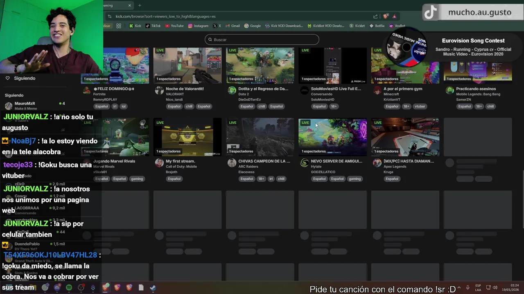
Task: Open NEVO SERVER DE AMIGUI stream thumbnail
Action: coord(333,137)
